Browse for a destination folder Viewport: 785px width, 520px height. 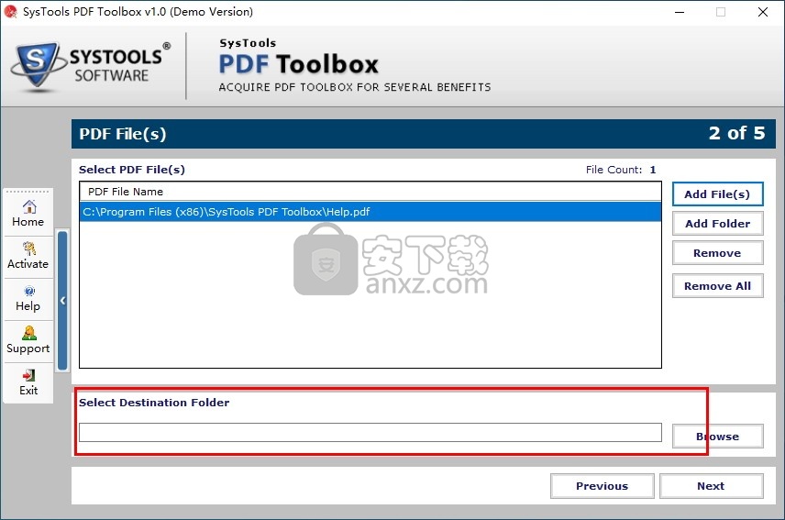click(717, 437)
